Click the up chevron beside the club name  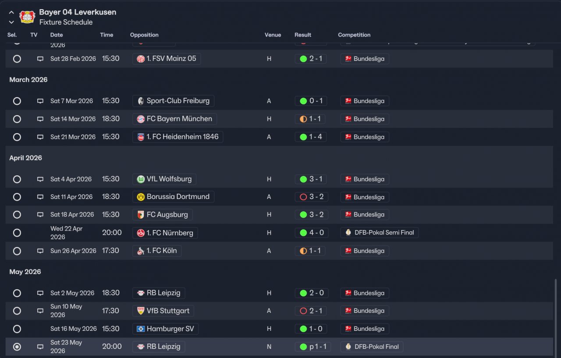11,13
